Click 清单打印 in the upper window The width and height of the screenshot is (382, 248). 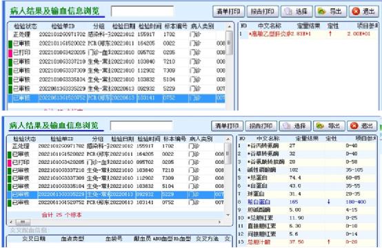pos(228,12)
